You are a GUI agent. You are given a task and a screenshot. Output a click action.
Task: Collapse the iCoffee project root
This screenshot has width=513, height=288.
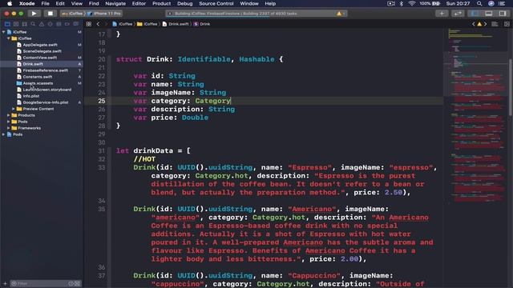[3, 32]
